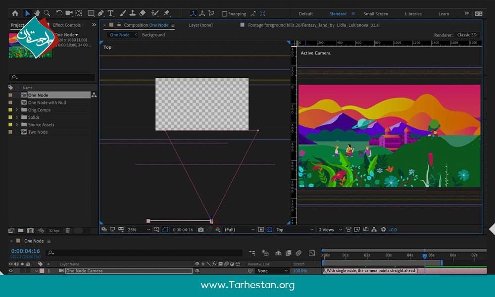This screenshot has height=297, width=495.
Task: Select the Eraser tool
Action: pyautogui.click(x=143, y=13)
